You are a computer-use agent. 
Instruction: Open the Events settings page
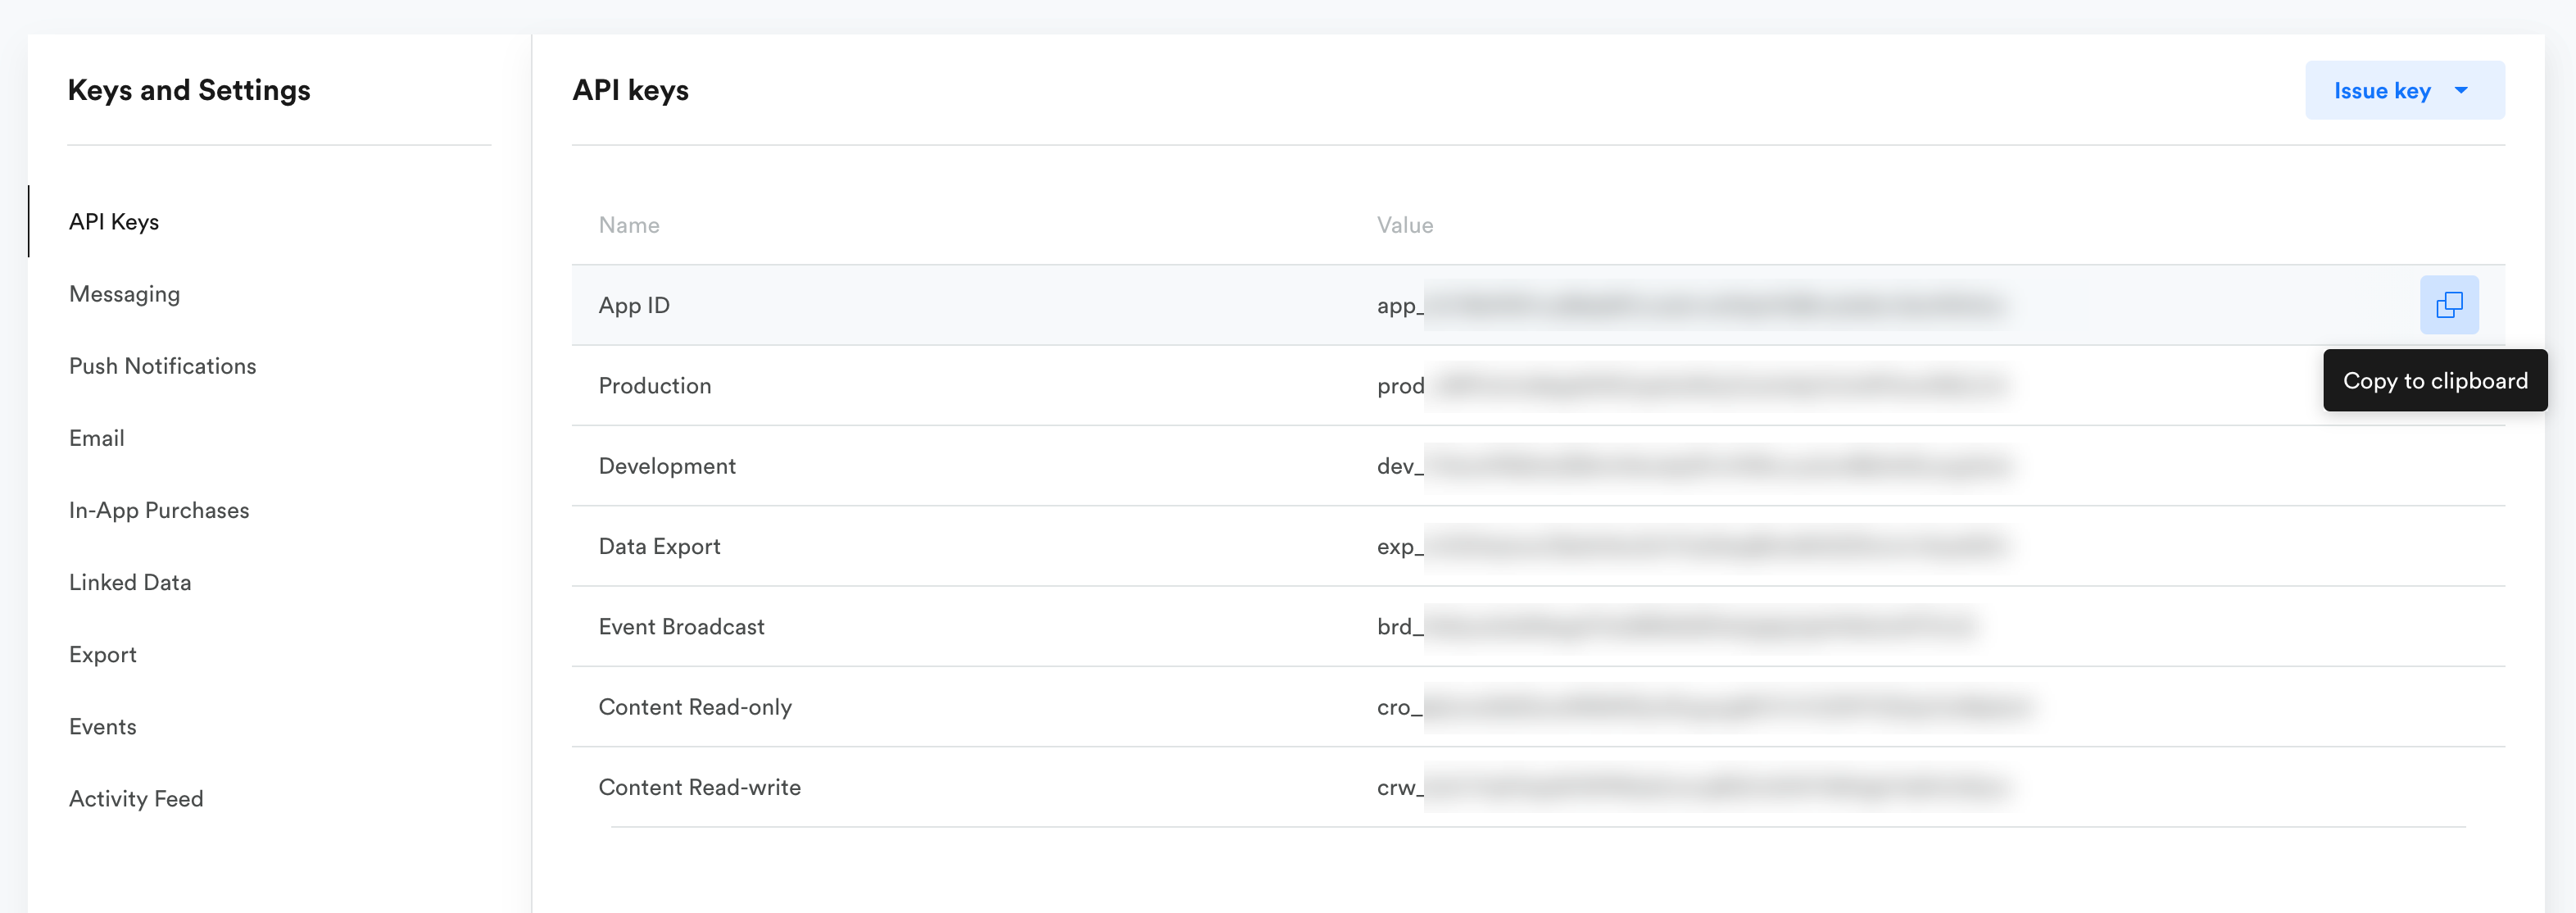(102, 726)
